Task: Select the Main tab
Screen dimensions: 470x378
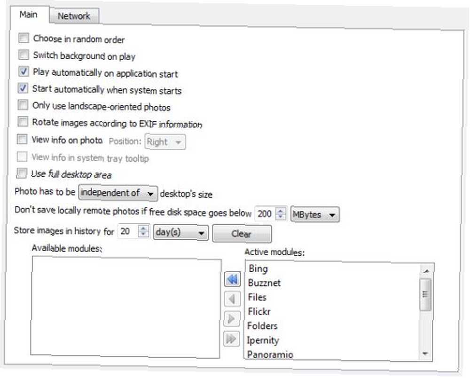Action: [x=29, y=15]
